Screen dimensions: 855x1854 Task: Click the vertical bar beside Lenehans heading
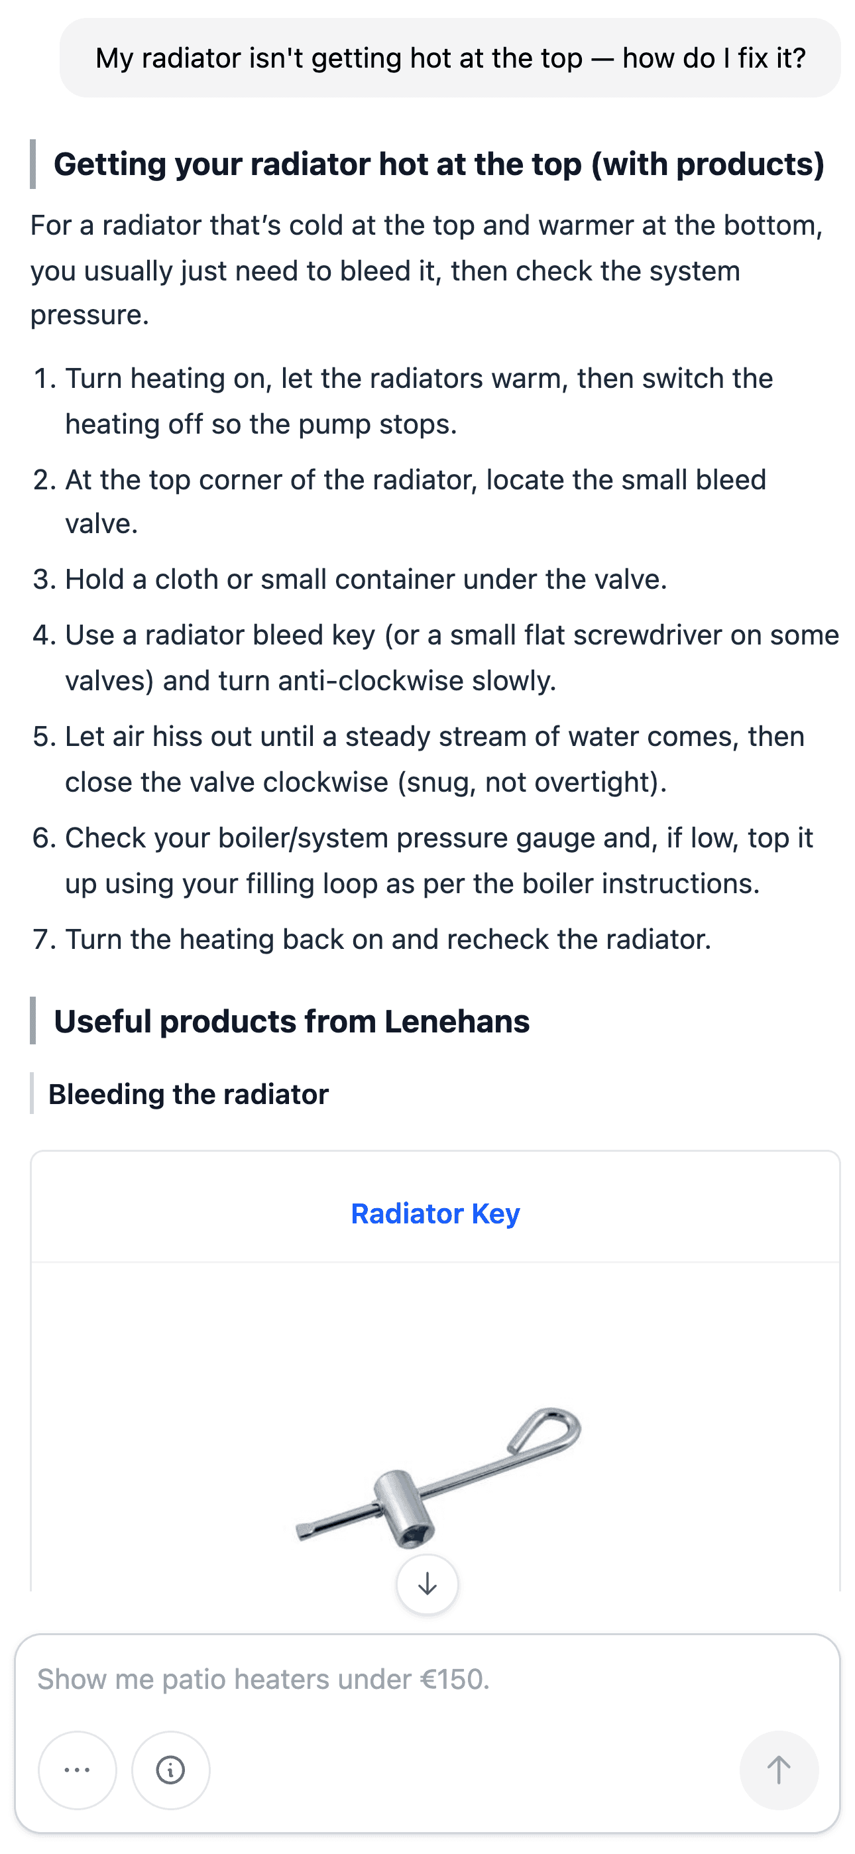(33, 1020)
